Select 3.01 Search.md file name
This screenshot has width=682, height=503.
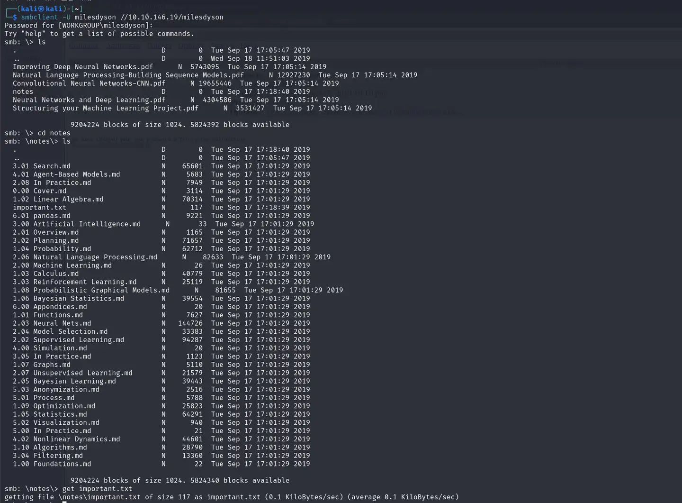point(42,166)
